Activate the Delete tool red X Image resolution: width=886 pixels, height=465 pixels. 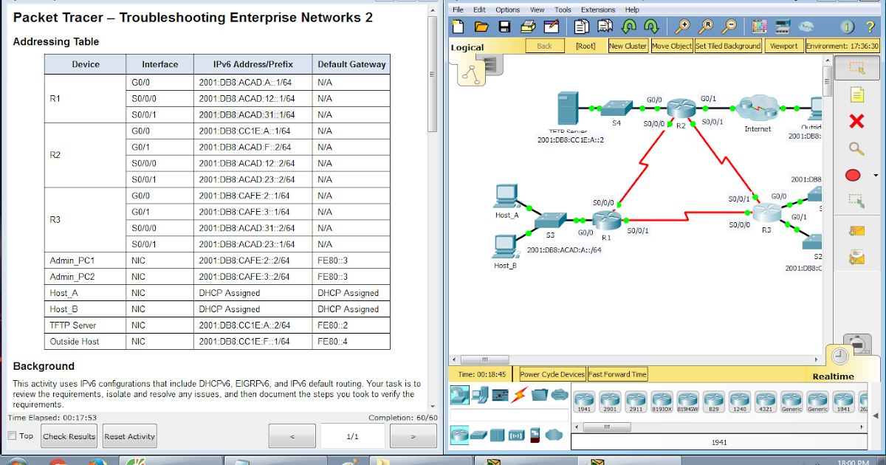(856, 121)
